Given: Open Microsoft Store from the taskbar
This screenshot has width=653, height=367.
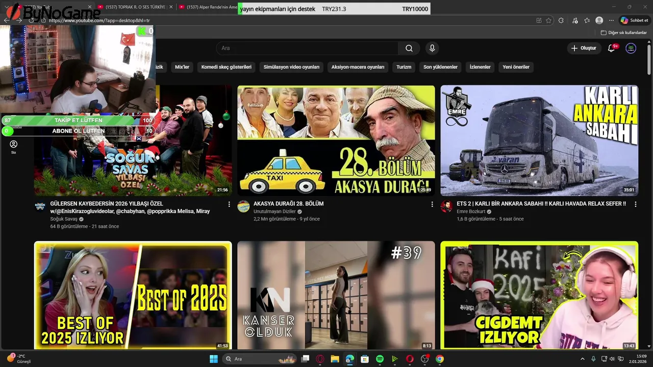Looking at the screenshot, I should coord(365,359).
